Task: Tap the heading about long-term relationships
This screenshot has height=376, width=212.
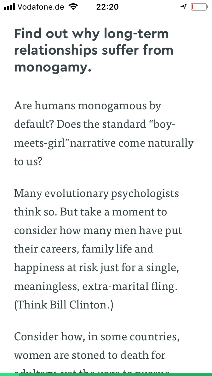Action: click(x=94, y=50)
